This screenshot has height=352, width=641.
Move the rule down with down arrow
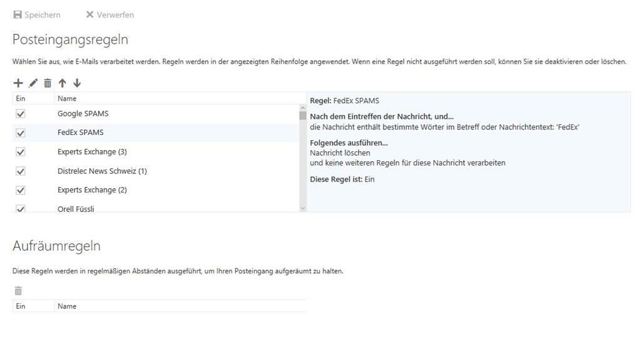click(77, 83)
